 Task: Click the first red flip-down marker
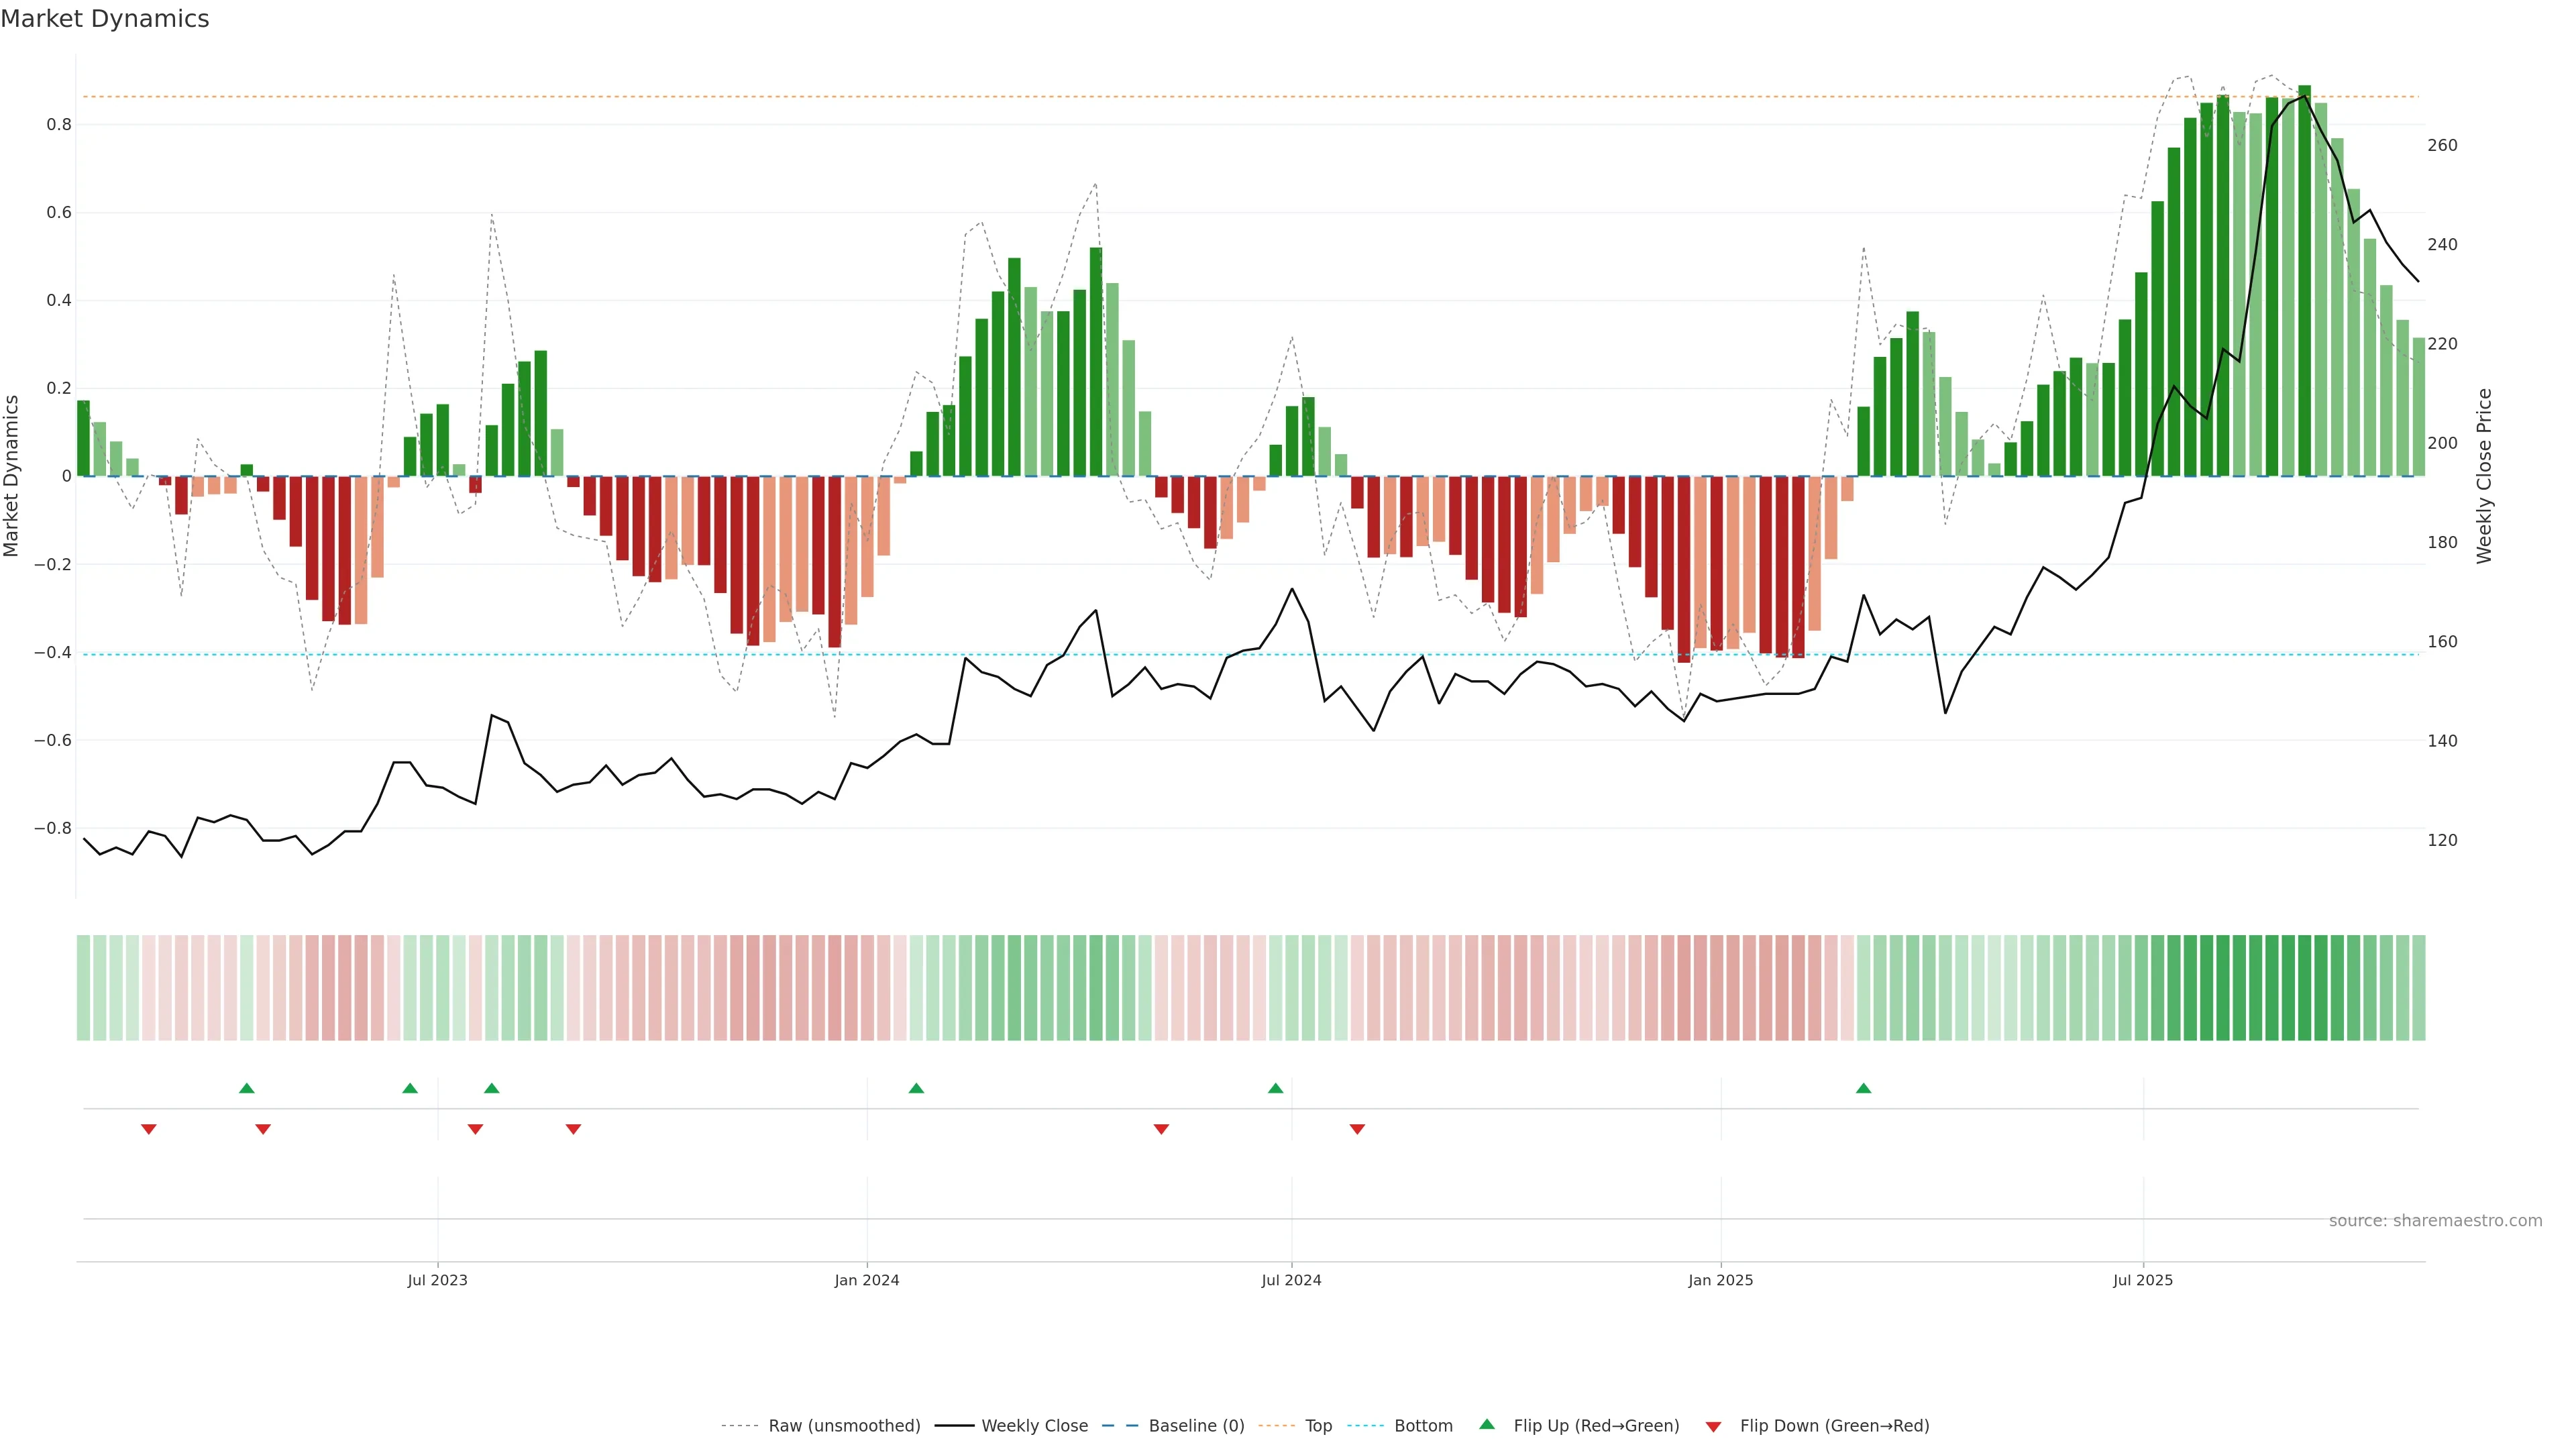149,1129
